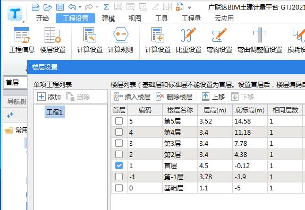Select 工程1 in the project list
Viewport: 305px width, 210px height.
(x=55, y=112)
